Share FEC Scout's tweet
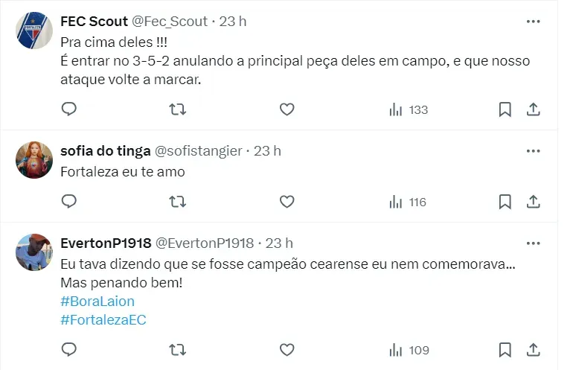Screen dimensions: 576x370 tap(533, 109)
